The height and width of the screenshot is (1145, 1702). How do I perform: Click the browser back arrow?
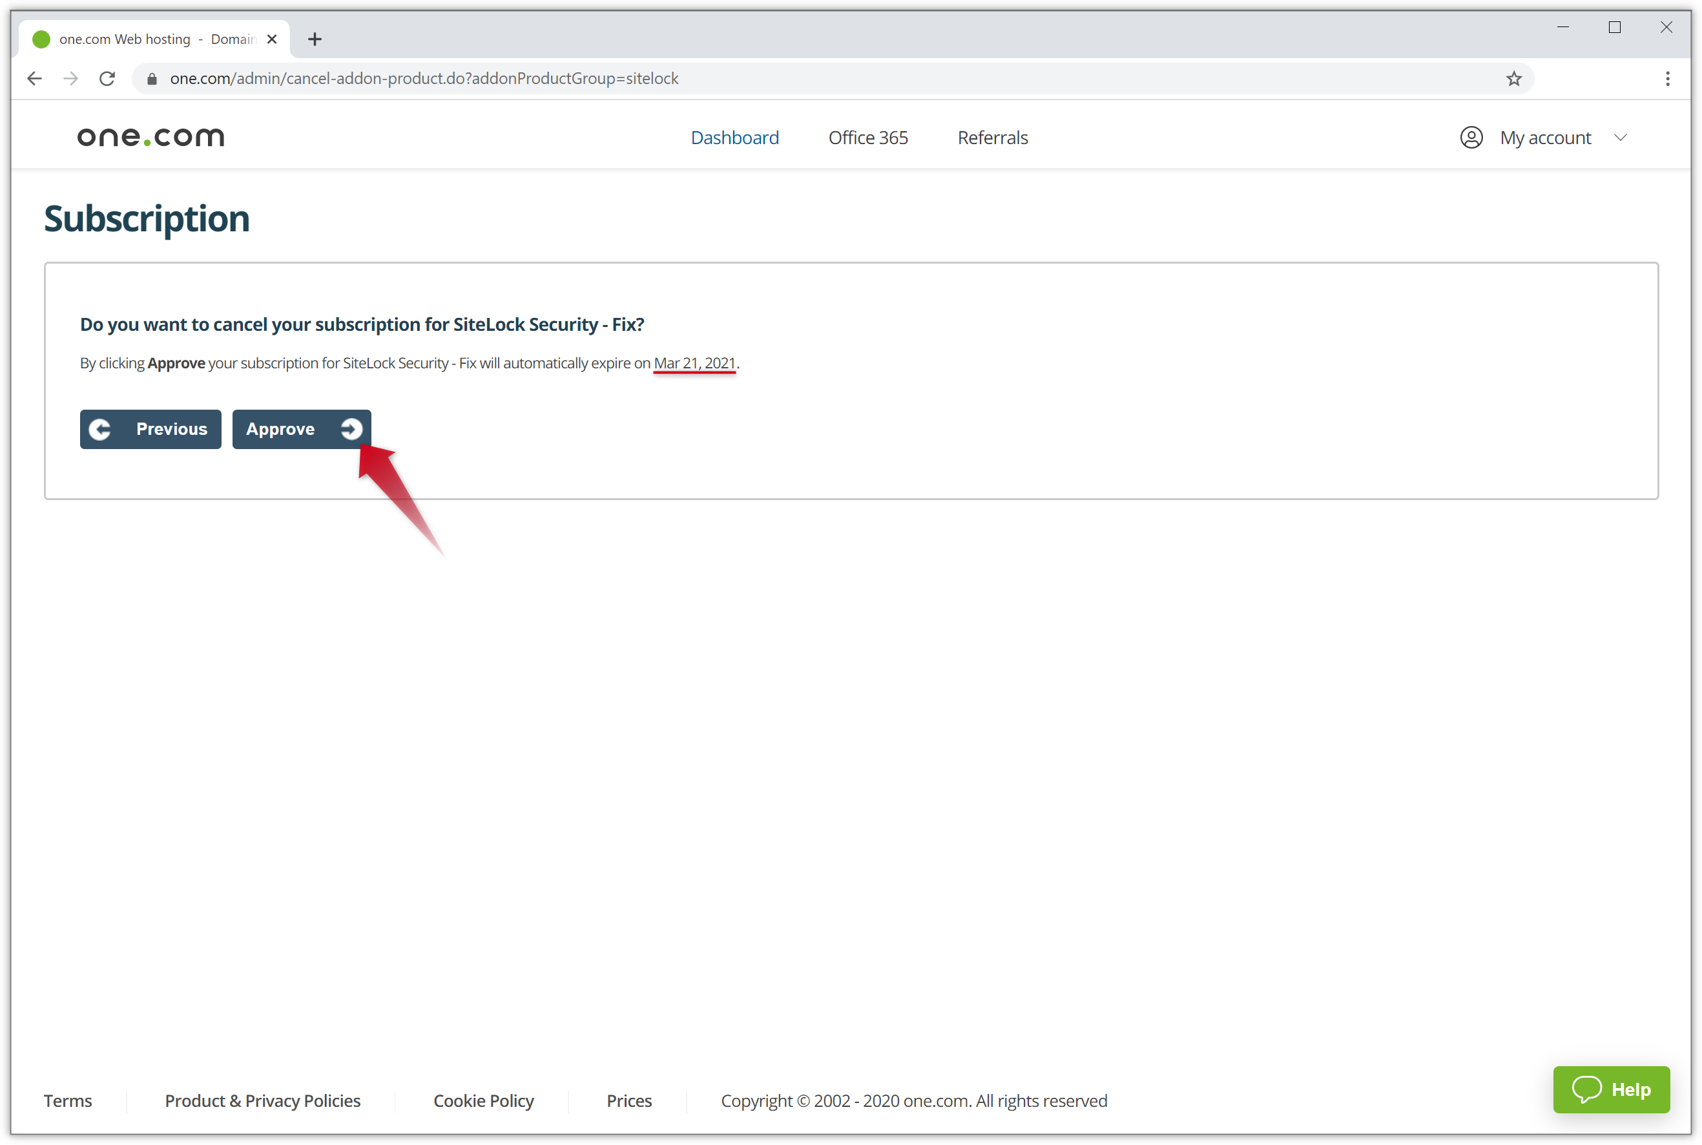coord(34,78)
